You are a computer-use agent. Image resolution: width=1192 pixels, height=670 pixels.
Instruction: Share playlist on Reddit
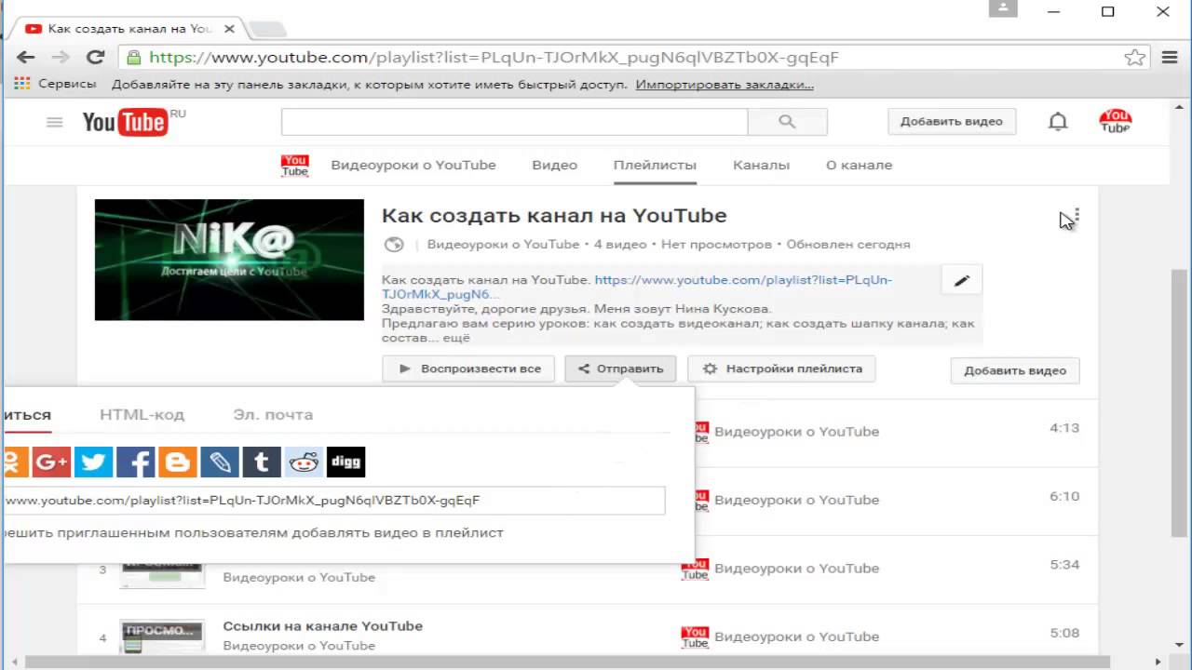point(304,462)
